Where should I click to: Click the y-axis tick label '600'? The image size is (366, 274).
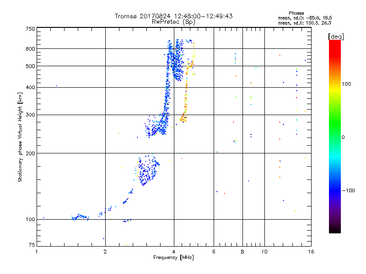pyautogui.click(x=30, y=49)
